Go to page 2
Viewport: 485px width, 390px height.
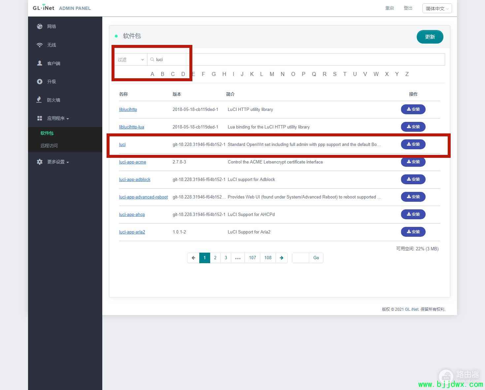tap(215, 258)
